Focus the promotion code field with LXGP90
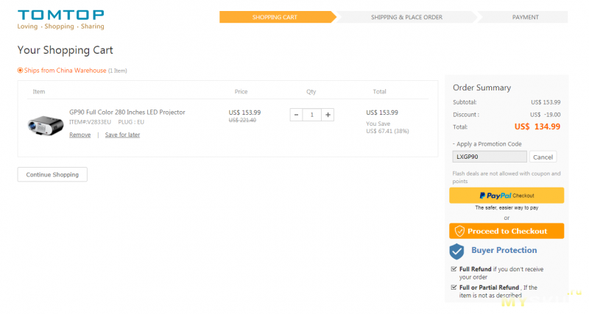The image size is (589, 314). [490, 157]
